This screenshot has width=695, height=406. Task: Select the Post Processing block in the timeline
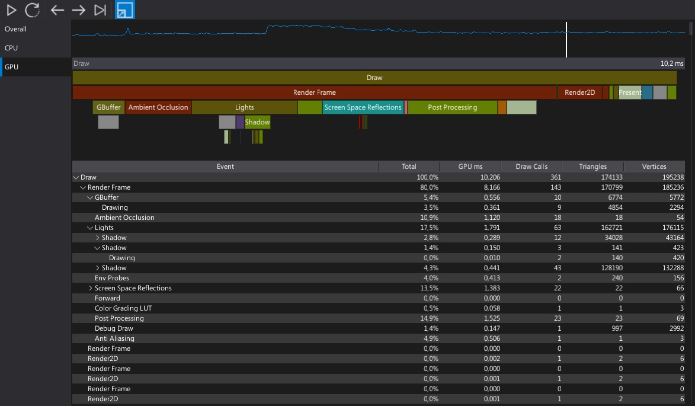coord(451,107)
